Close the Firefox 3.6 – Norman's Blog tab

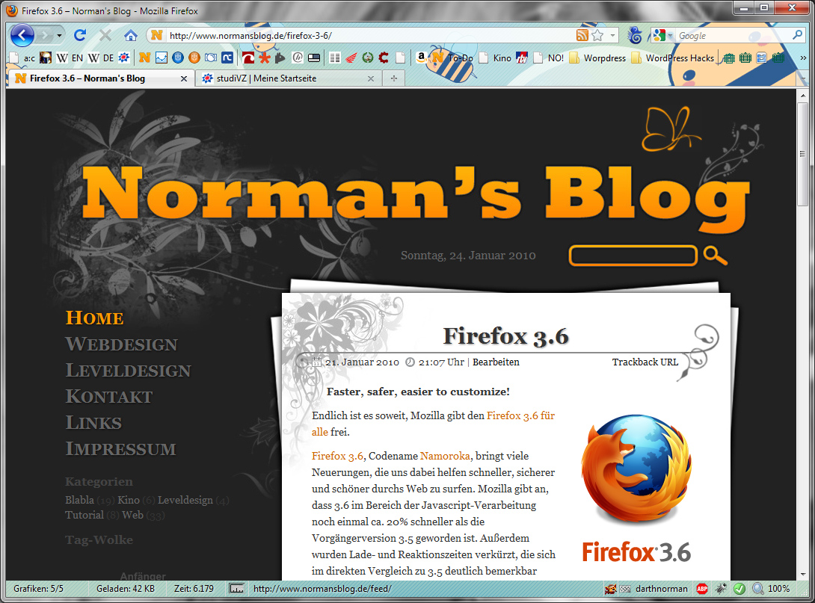pos(184,78)
